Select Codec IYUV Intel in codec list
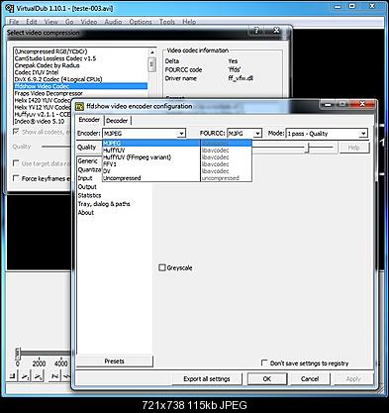Screen dimensions: 389x413 tap(80, 72)
